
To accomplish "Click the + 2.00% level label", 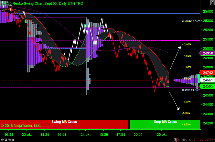I will click(186, 44).
